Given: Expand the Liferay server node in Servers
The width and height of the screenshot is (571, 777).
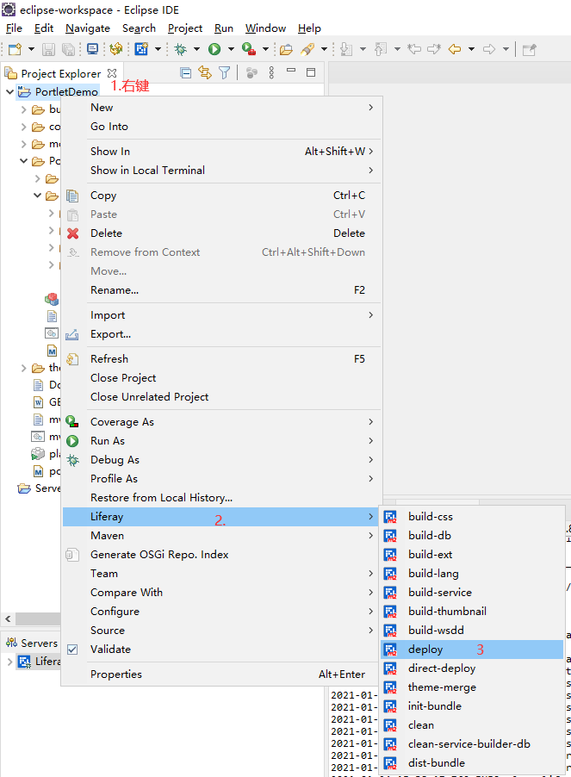Looking at the screenshot, I should pos(9,662).
